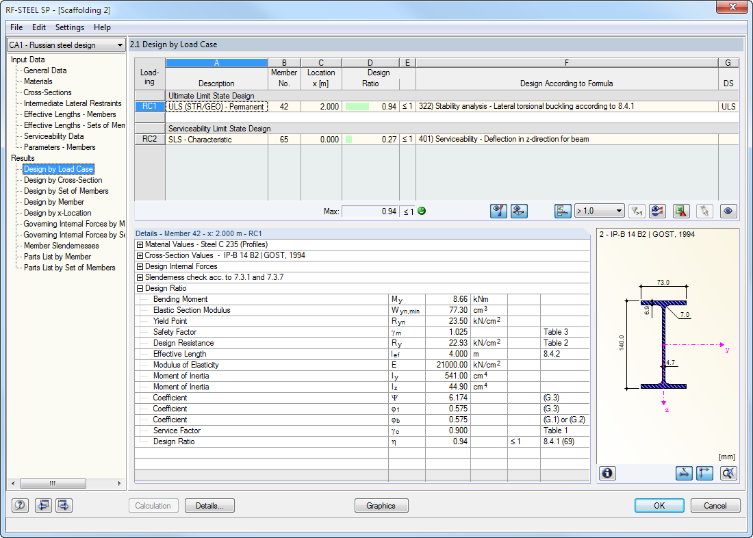Collapse the Design Ratio section
The image size is (753, 538).
point(140,289)
